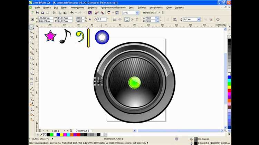Expand the color profile info arrow
Viewport: 259px width, 145px height.
pyautogui.click(x=147, y=143)
